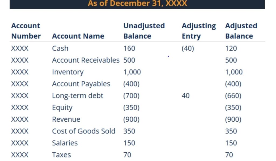Select the Account Payables name cell
The image size is (276, 161).
click(x=81, y=84)
